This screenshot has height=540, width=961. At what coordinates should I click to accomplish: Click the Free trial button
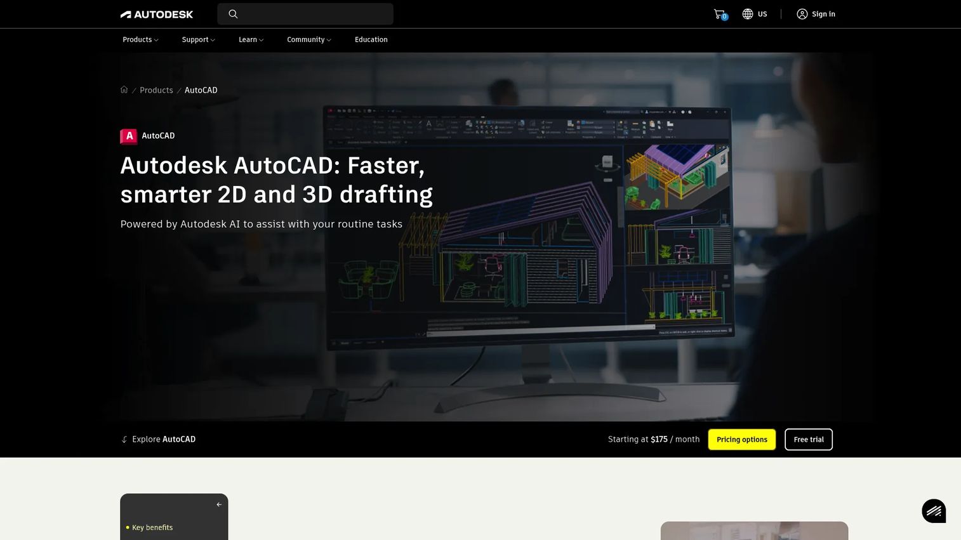[x=809, y=439]
